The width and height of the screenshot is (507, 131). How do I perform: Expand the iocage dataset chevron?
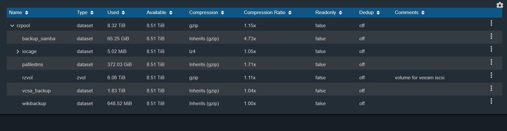click(x=18, y=51)
